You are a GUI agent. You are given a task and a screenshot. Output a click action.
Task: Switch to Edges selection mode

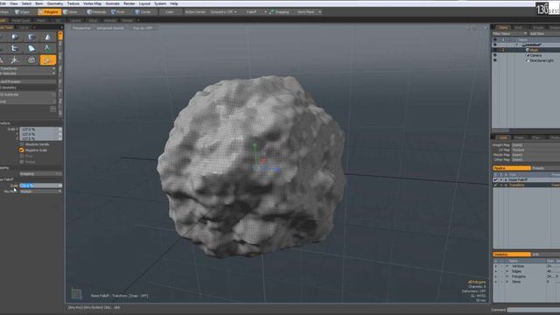click(22, 11)
